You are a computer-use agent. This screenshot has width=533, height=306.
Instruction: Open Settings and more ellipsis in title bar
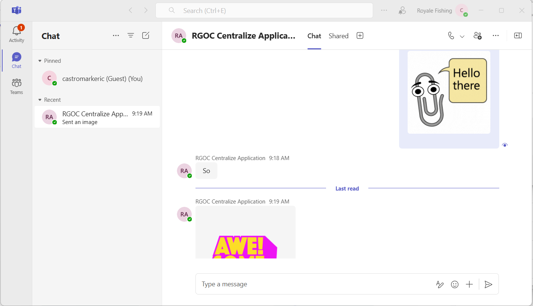pyautogui.click(x=384, y=10)
